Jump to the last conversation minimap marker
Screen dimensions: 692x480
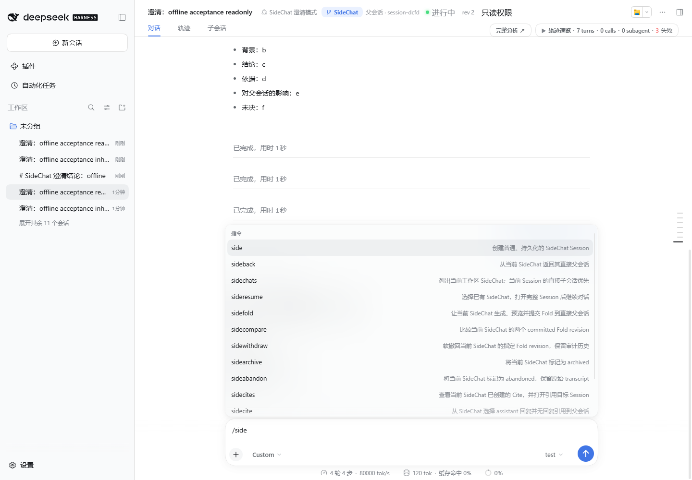pos(678,242)
